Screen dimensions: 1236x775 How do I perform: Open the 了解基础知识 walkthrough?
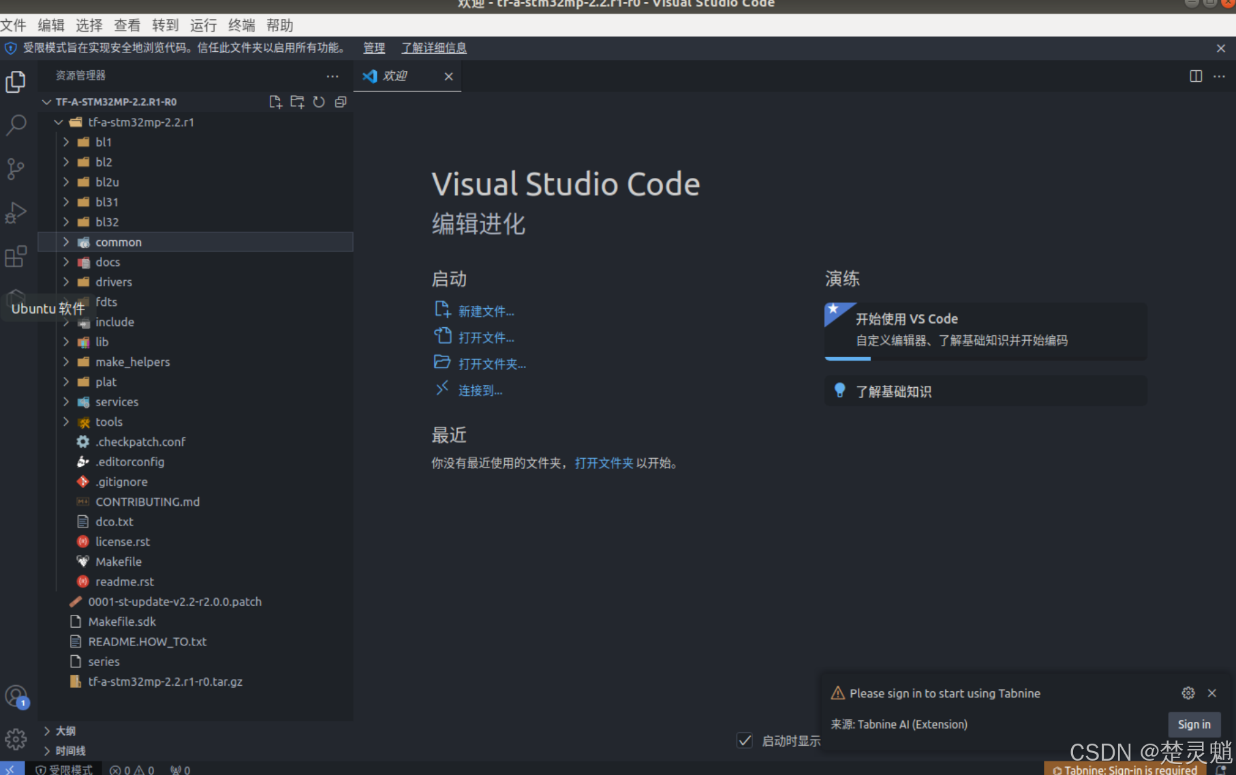985,391
